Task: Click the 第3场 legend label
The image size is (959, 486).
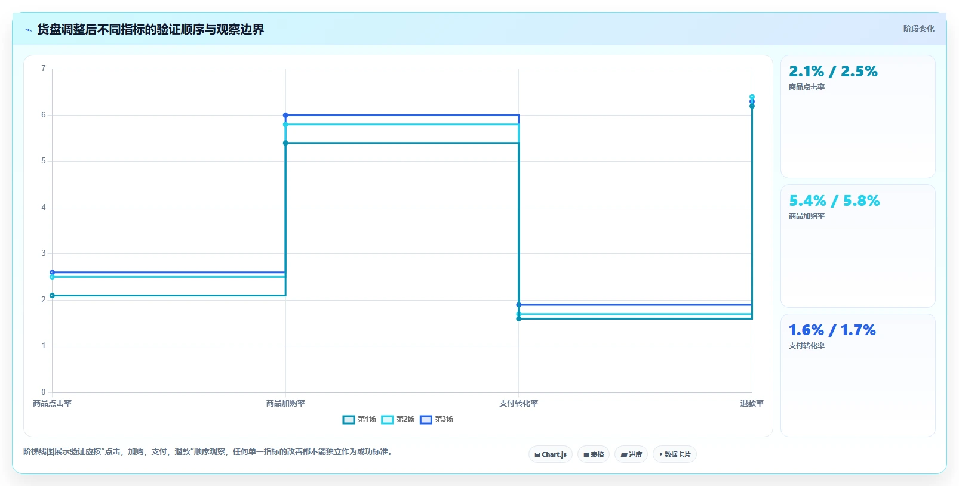Action: (x=444, y=420)
